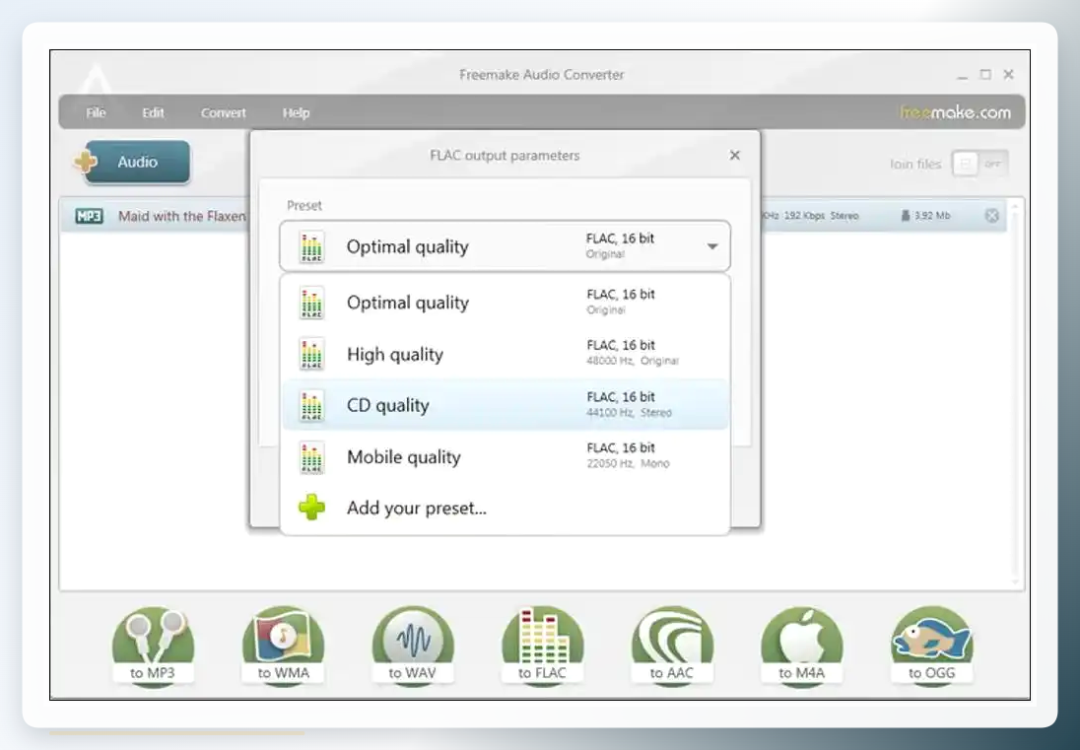Pick the Mobile quality preset

click(505, 456)
